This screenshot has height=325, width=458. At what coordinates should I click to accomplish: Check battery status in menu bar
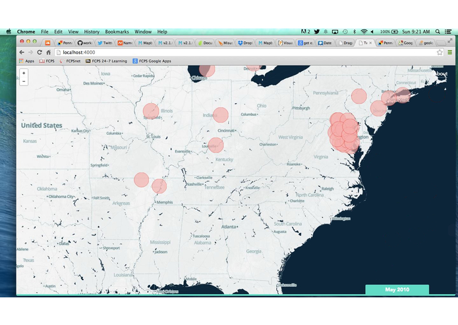coord(389,32)
